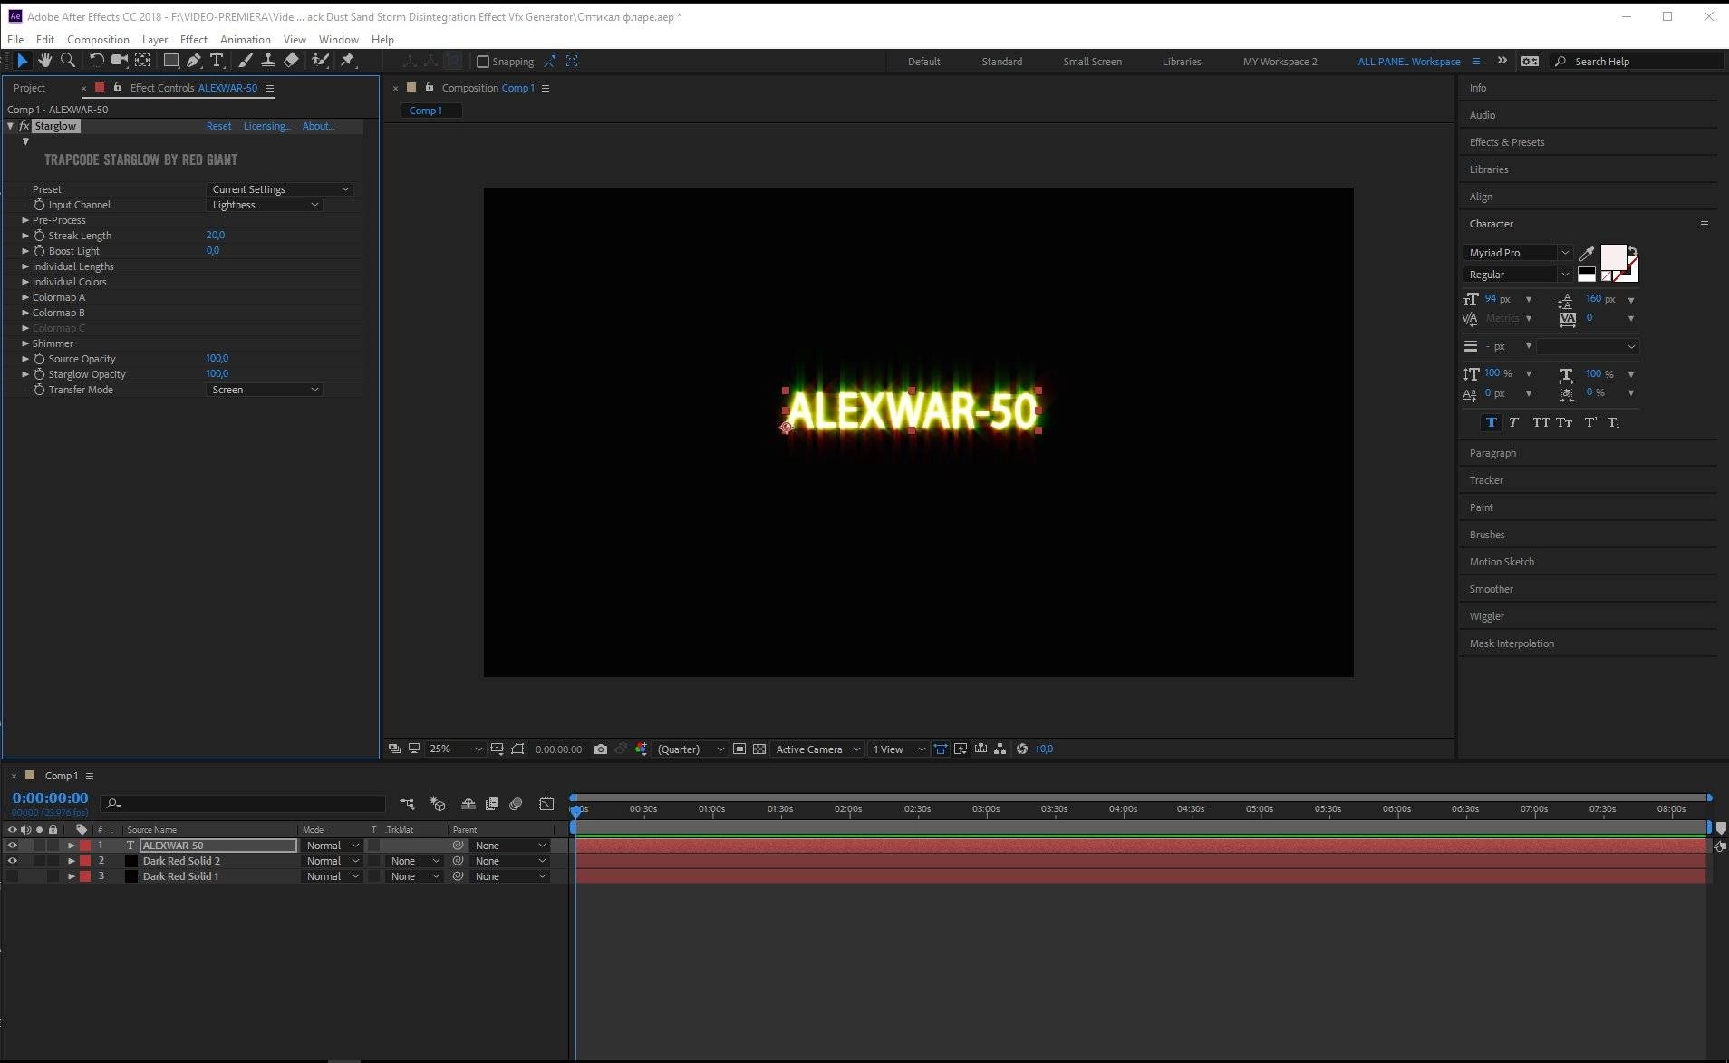This screenshot has height=1063, width=1729.
Task: Click the eyedropper in Character panel
Action: click(x=1587, y=253)
